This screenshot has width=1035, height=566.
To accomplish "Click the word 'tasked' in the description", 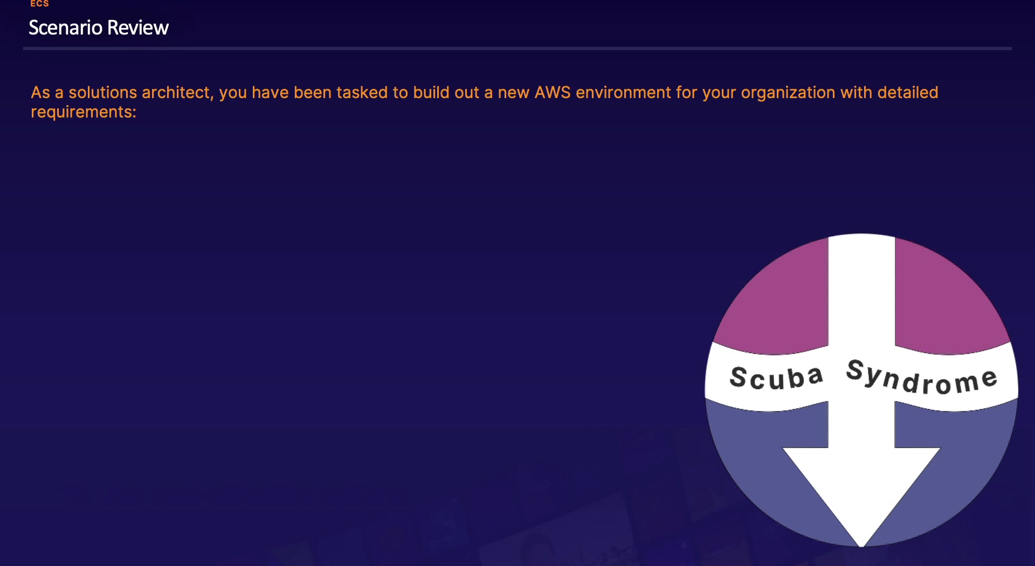I will [362, 93].
